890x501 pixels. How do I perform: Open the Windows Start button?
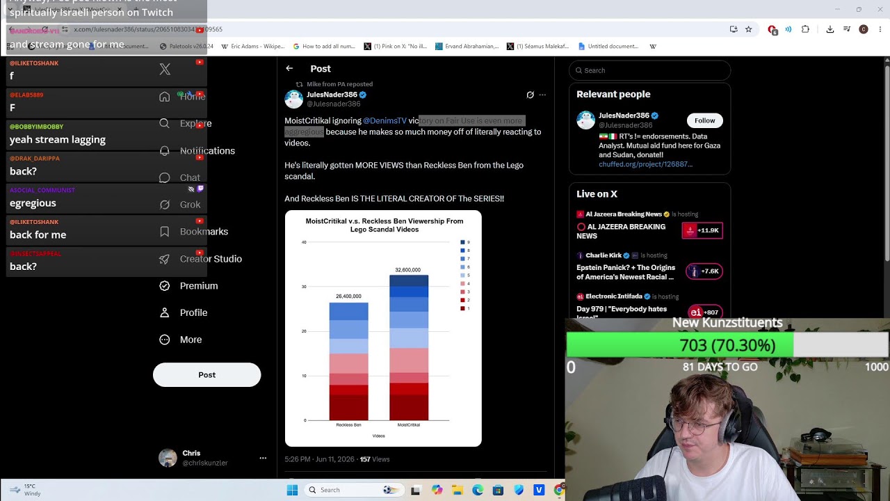pyautogui.click(x=292, y=490)
